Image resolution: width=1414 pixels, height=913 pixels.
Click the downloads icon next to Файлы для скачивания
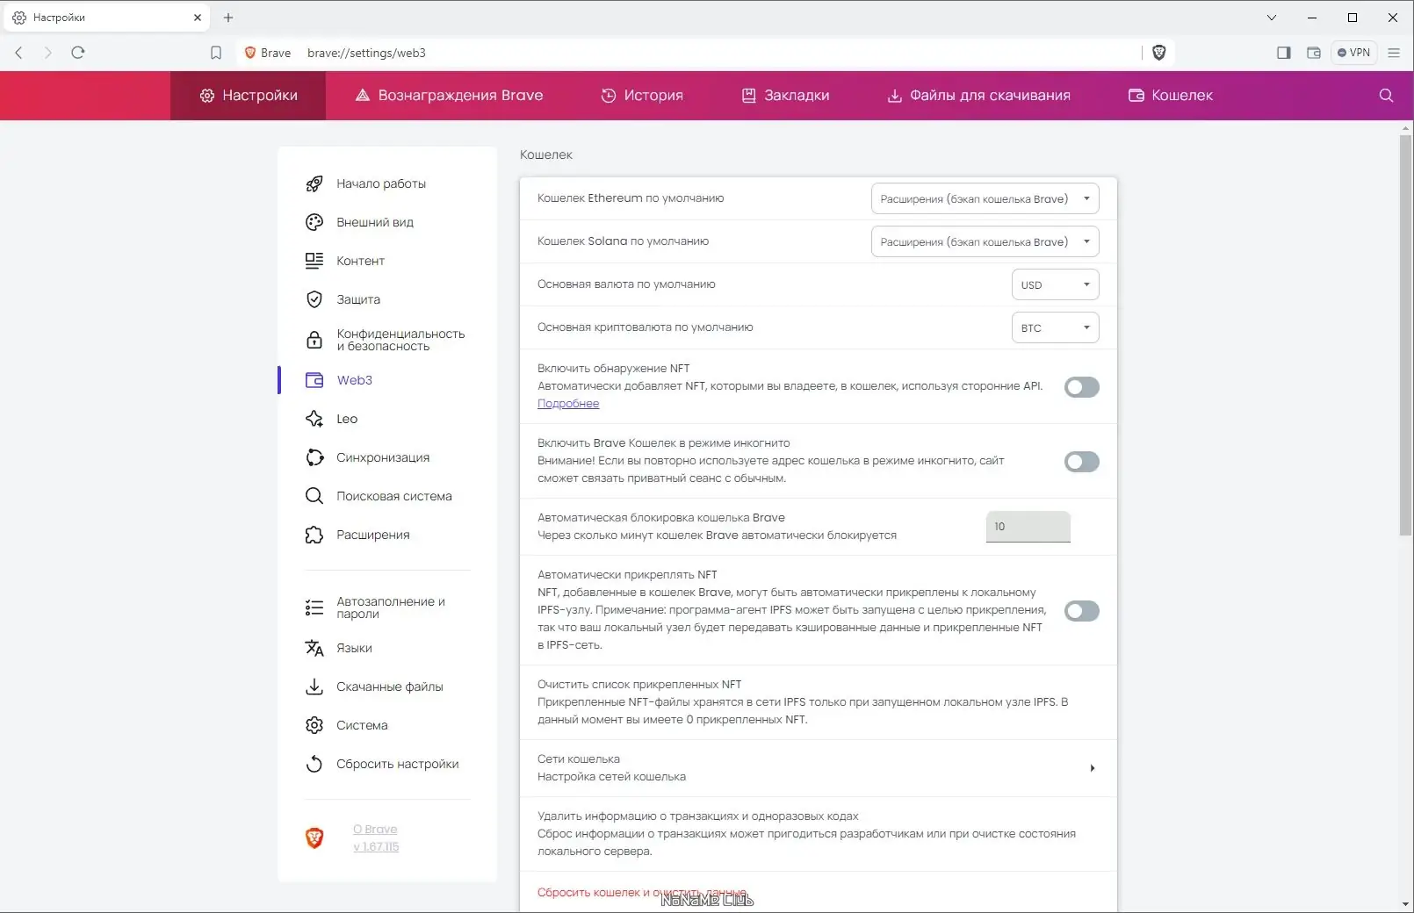point(893,95)
